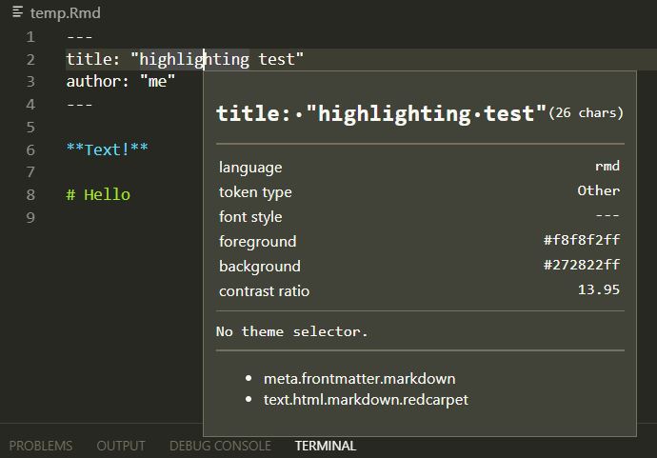Click line number 2 in gutter
This screenshot has height=458, width=657.
click(x=30, y=59)
